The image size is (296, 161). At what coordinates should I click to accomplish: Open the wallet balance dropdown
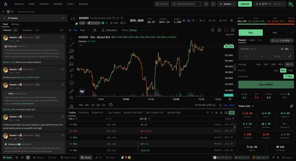(270, 4)
